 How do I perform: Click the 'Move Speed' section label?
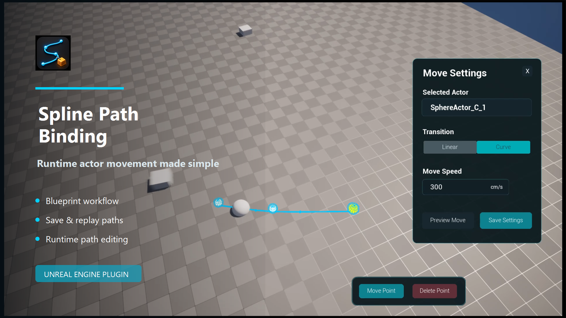[x=442, y=171]
